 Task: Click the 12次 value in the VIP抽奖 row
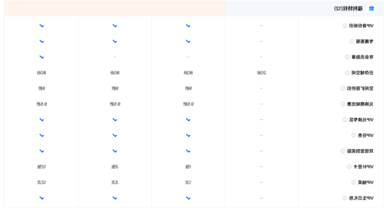42,182
